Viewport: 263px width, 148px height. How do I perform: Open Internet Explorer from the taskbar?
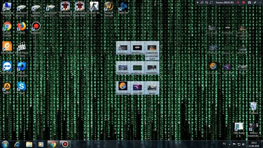17,144
